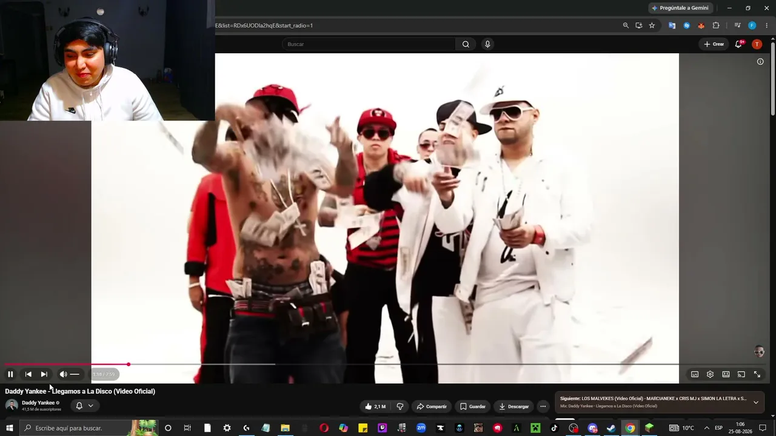Adjust the player volume slider
The width and height of the screenshot is (776, 436).
click(75, 374)
